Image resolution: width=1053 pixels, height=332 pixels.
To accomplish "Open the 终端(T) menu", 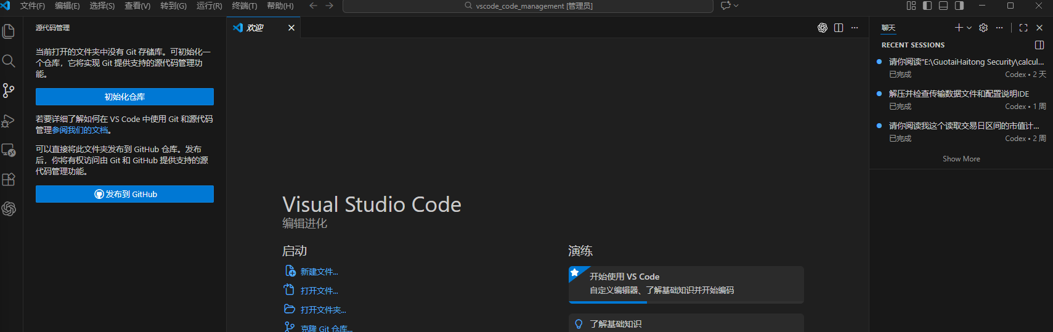I will click(245, 6).
